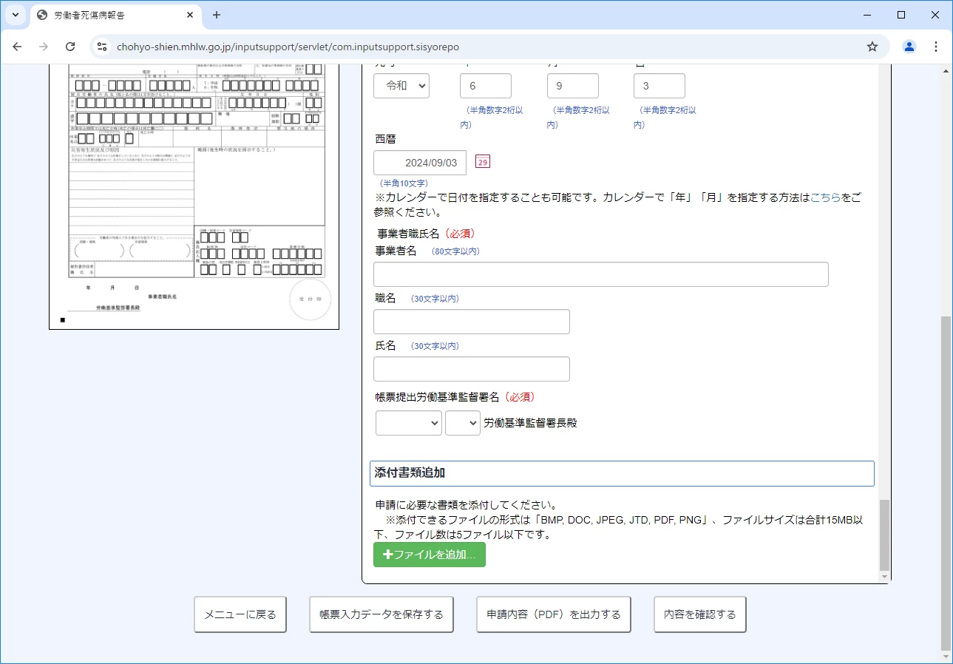Open the 令和 era dropdown
The height and width of the screenshot is (664, 953).
point(401,86)
